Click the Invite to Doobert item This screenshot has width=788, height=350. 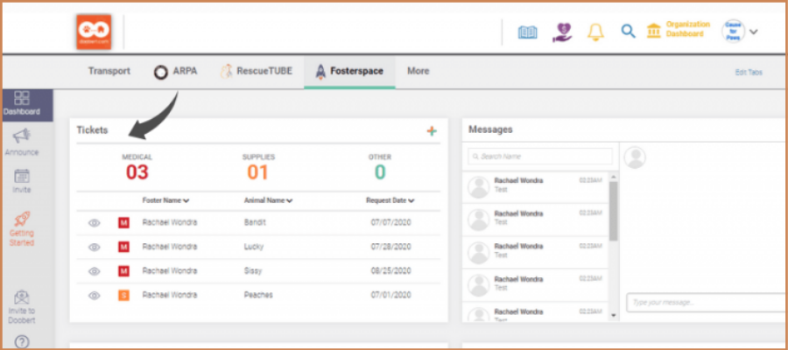click(22, 307)
